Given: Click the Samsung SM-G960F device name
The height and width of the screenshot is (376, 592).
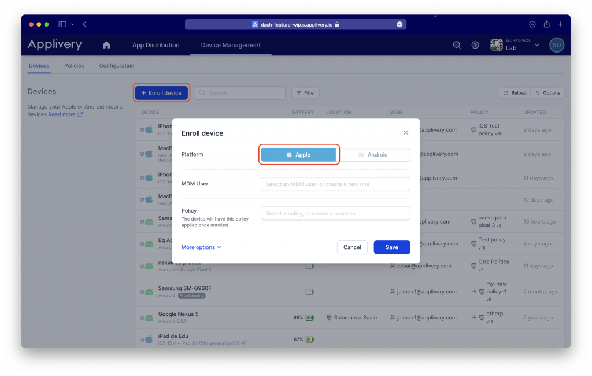Looking at the screenshot, I should [x=184, y=288].
